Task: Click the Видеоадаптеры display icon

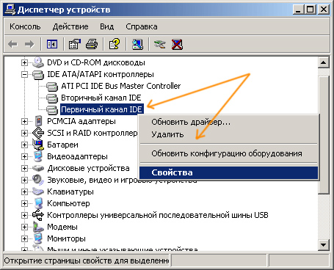Action: tap(38, 156)
